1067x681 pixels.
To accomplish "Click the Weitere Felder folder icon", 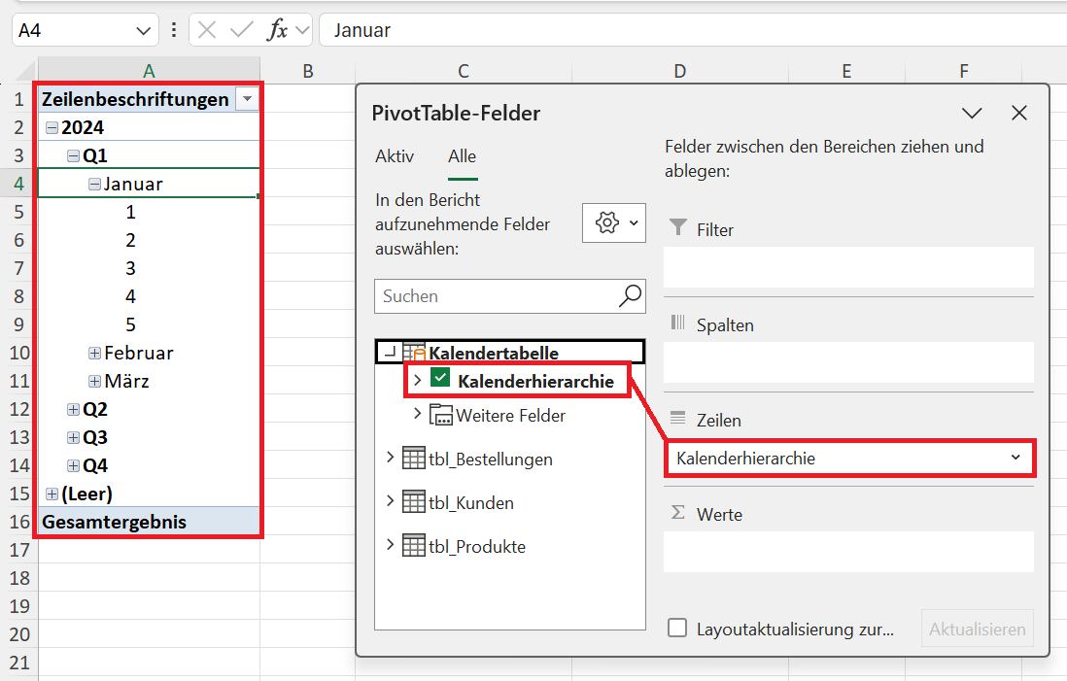I will [441, 414].
